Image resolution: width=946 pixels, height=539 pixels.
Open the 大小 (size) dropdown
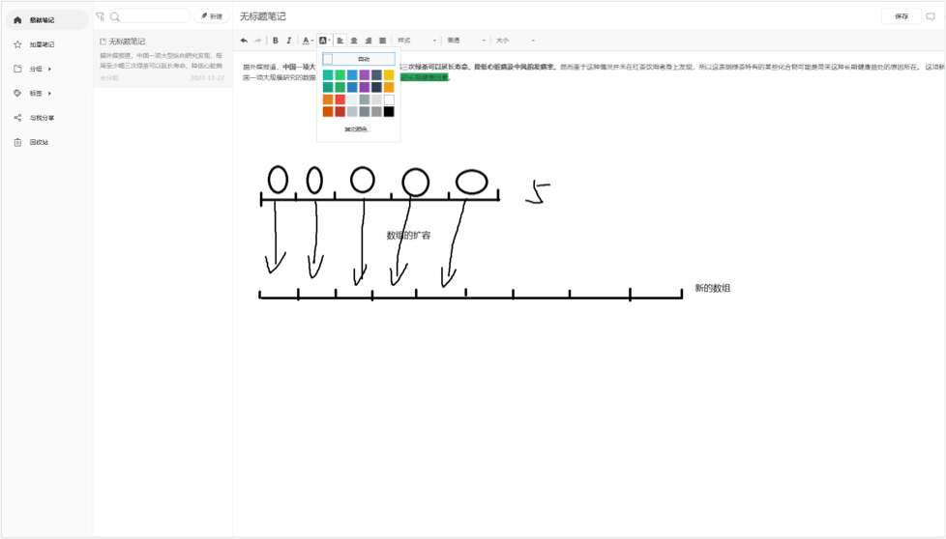[515, 41]
